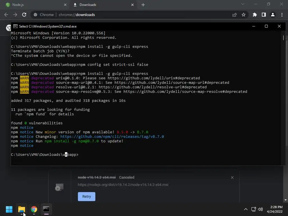Retry the canceled node msi download
The width and height of the screenshot is (288, 216).
tap(87, 197)
